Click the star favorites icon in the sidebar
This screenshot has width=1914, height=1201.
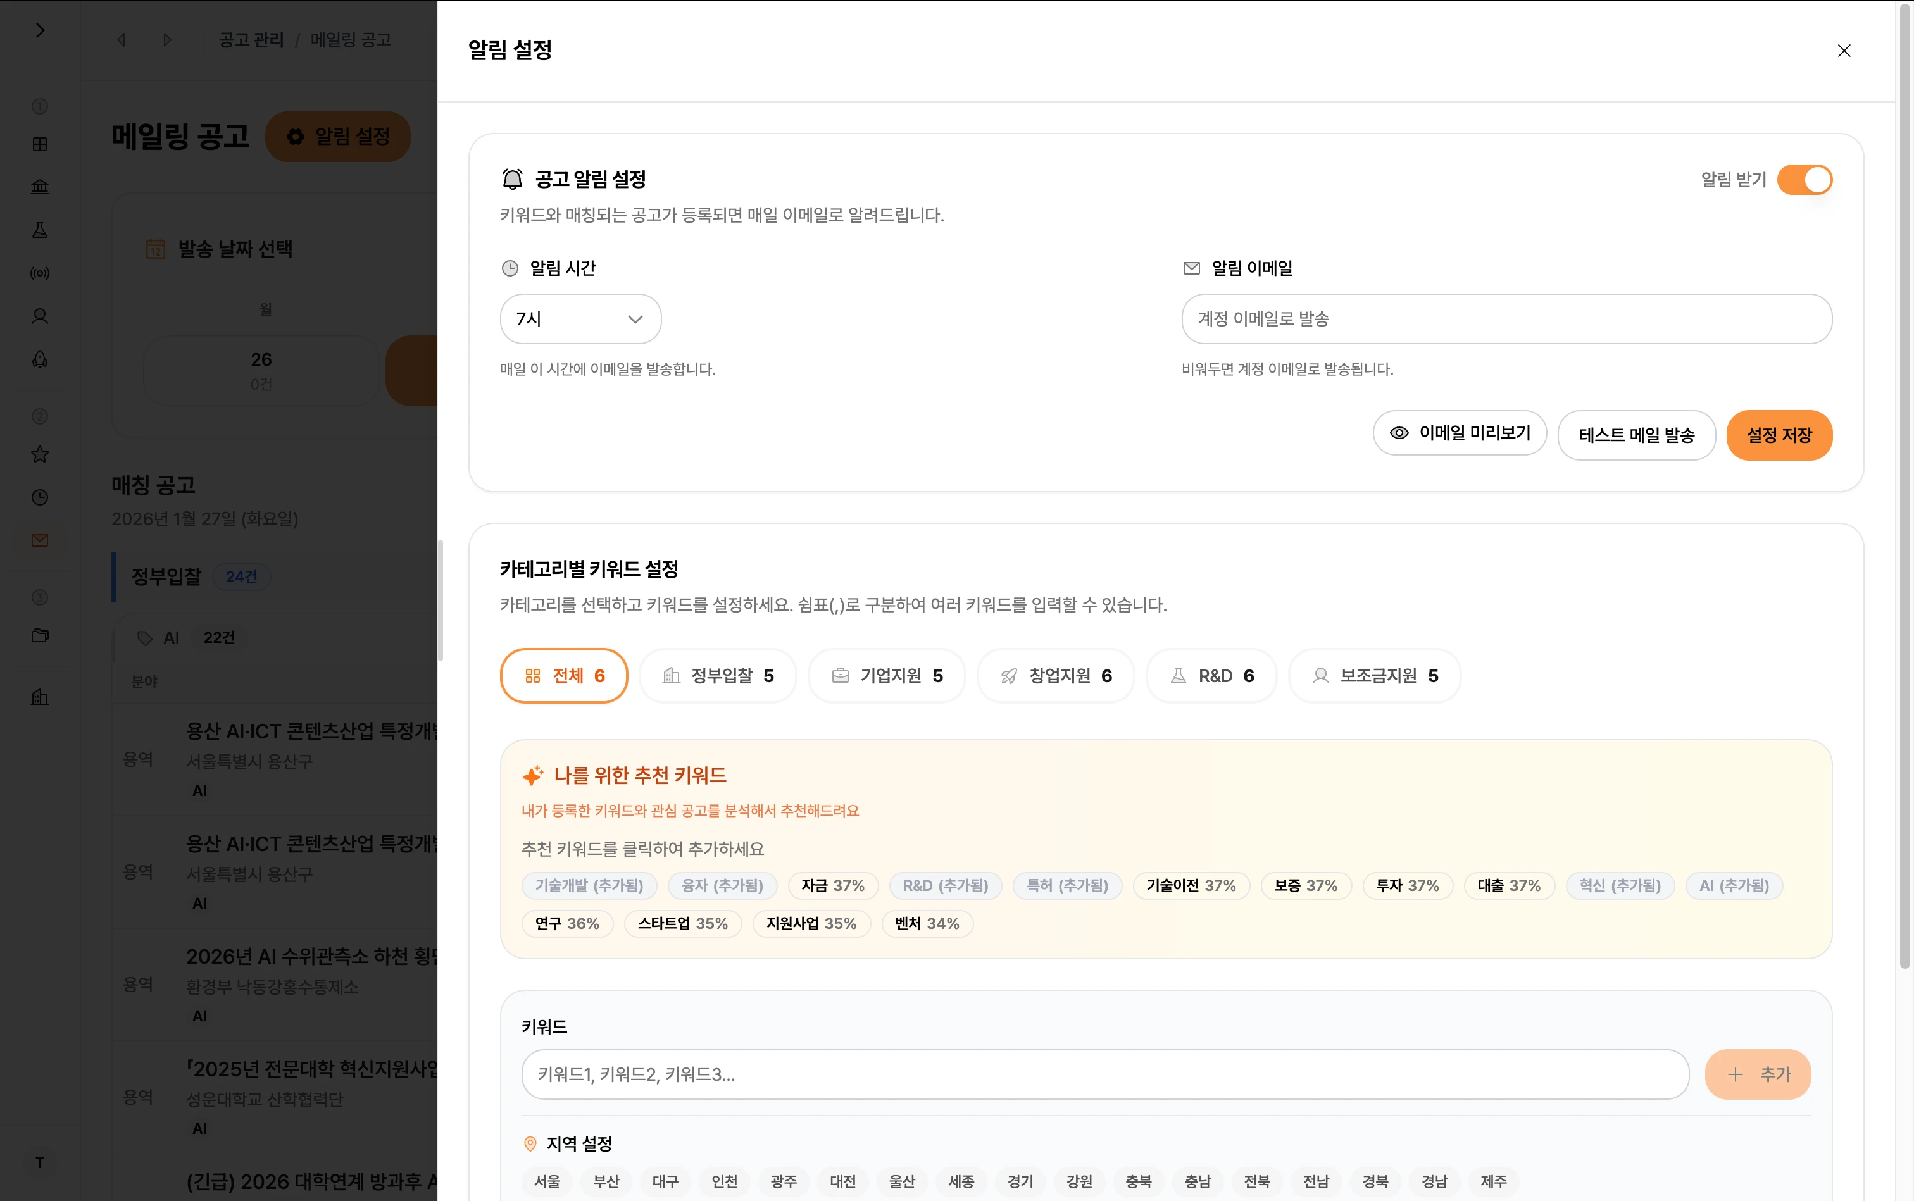point(40,454)
